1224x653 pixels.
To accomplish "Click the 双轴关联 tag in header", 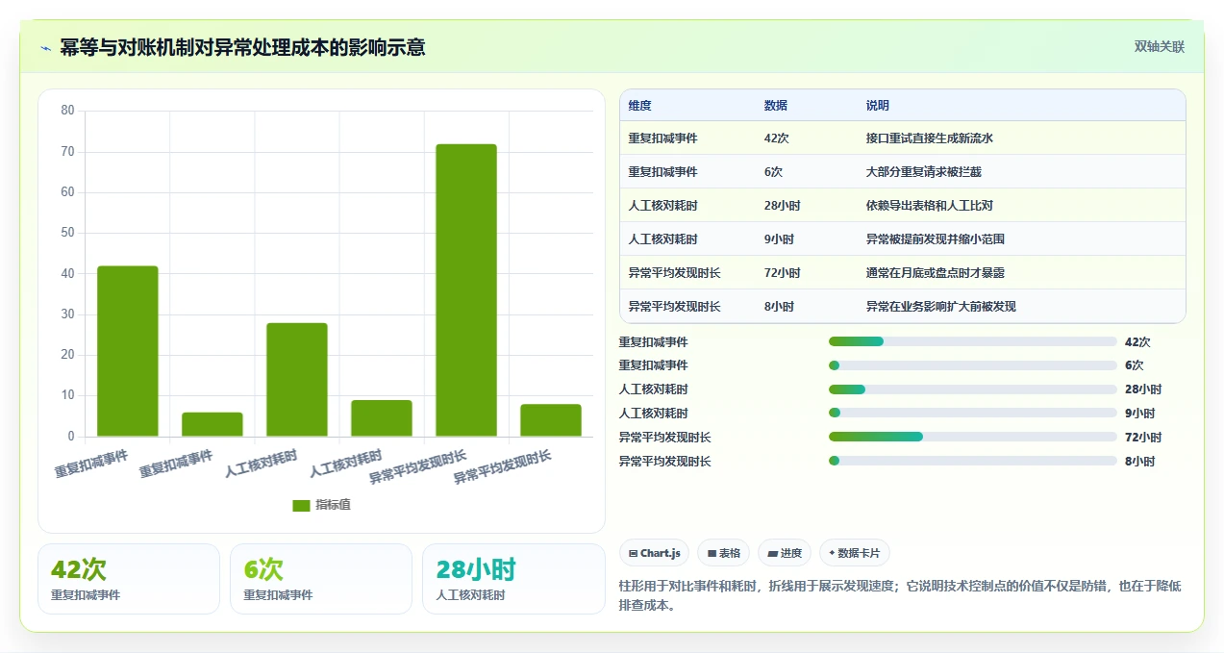I will [x=1159, y=47].
